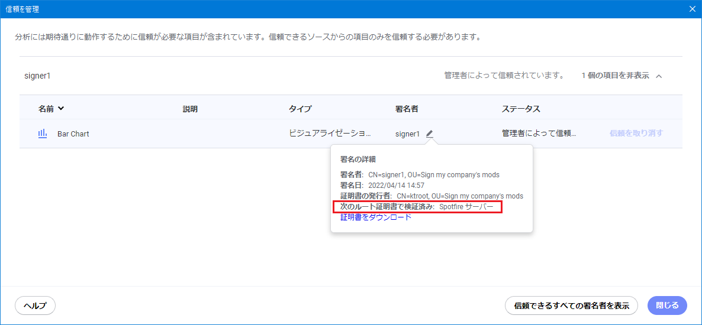This screenshot has width=702, height=325.
Task: Click the 信頼を取り消す link
Action: (x=636, y=133)
